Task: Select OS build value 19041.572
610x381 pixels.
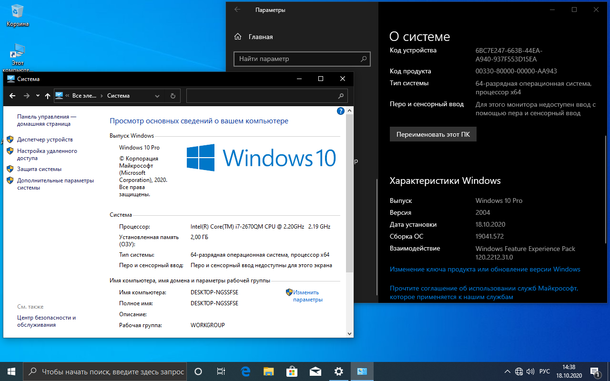Action: pyautogui.click(x=490, y=236)
